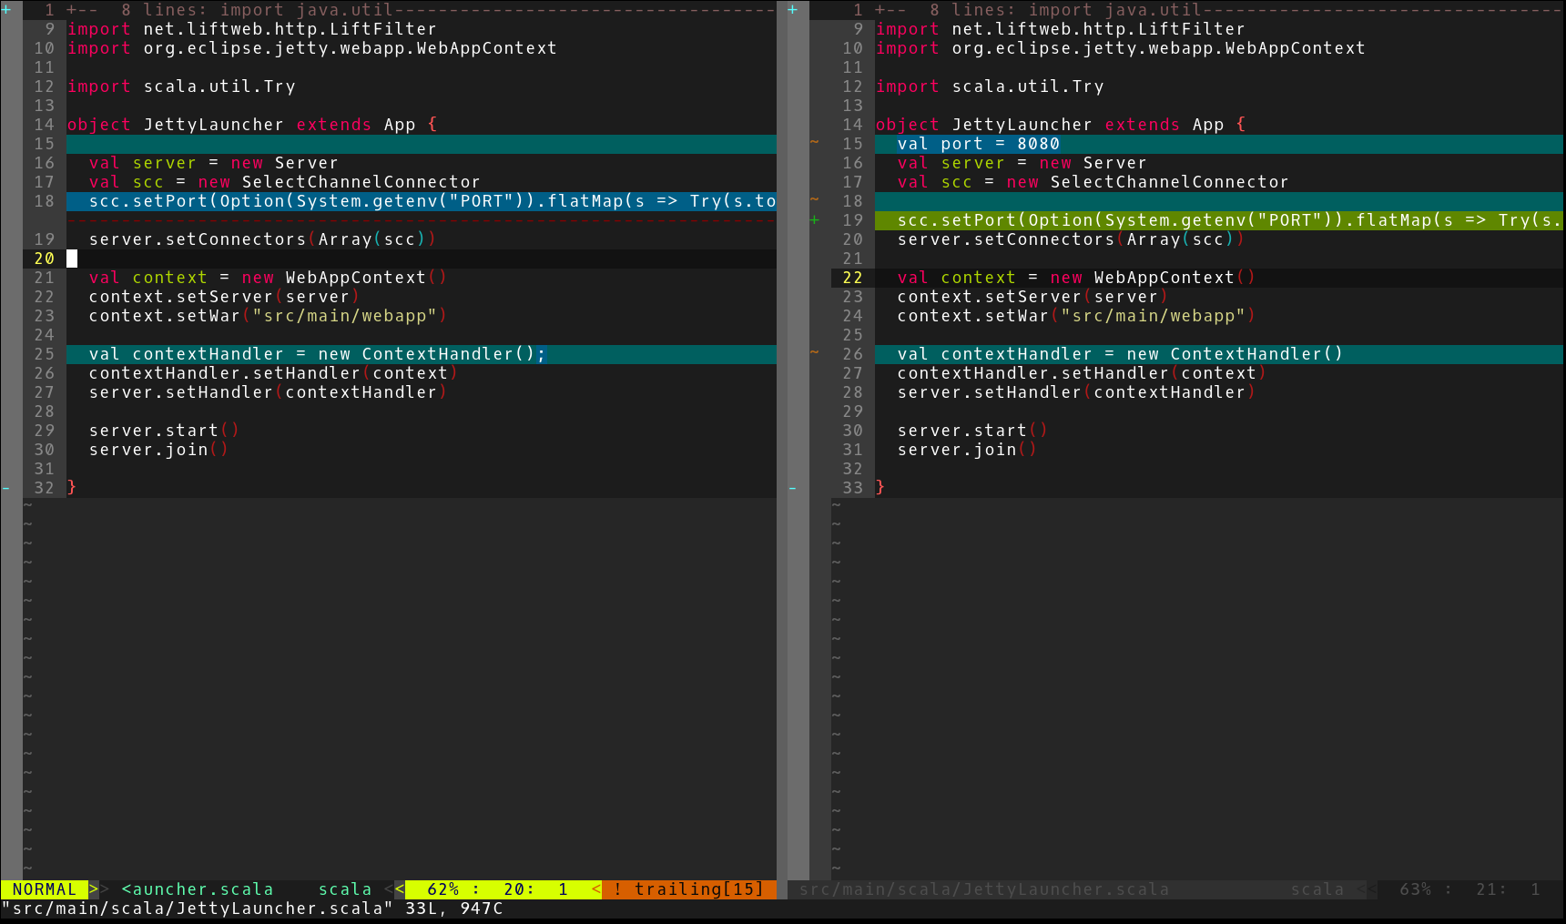
Task: Click the tilde sign beside right line 18
Action: click(x=814, y=201)
